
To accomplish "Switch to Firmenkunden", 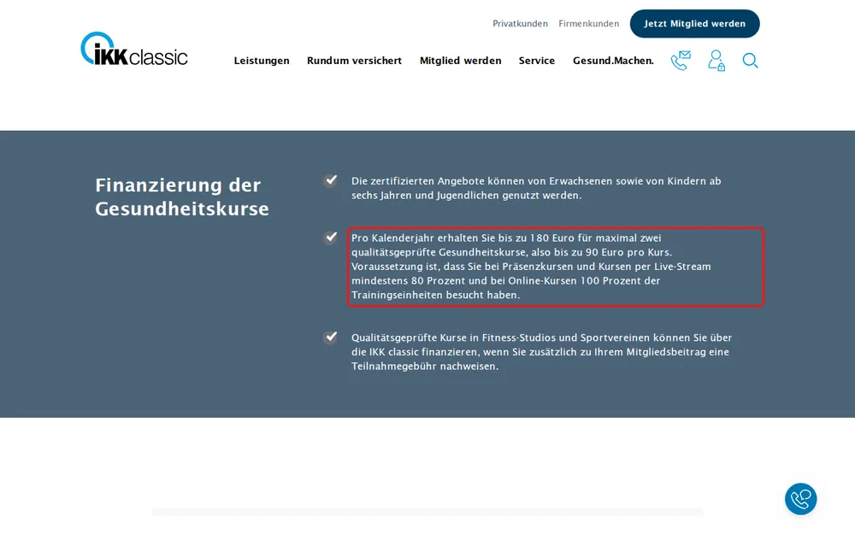I will tap(589, 23).
